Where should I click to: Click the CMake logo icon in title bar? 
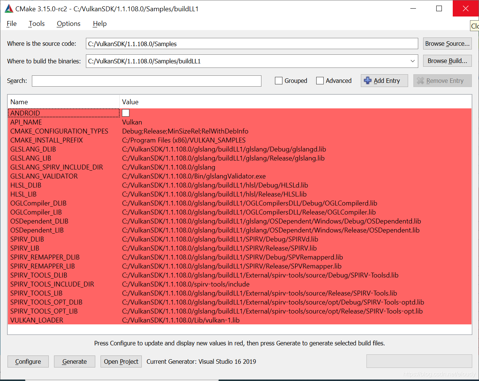[x=9, y=9]
